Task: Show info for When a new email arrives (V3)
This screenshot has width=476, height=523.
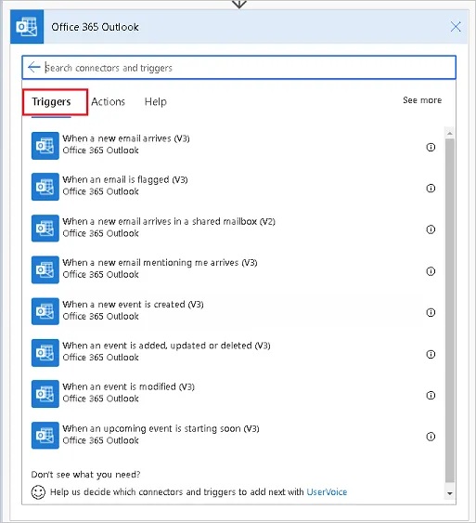Action: click(x=431, y=147)
